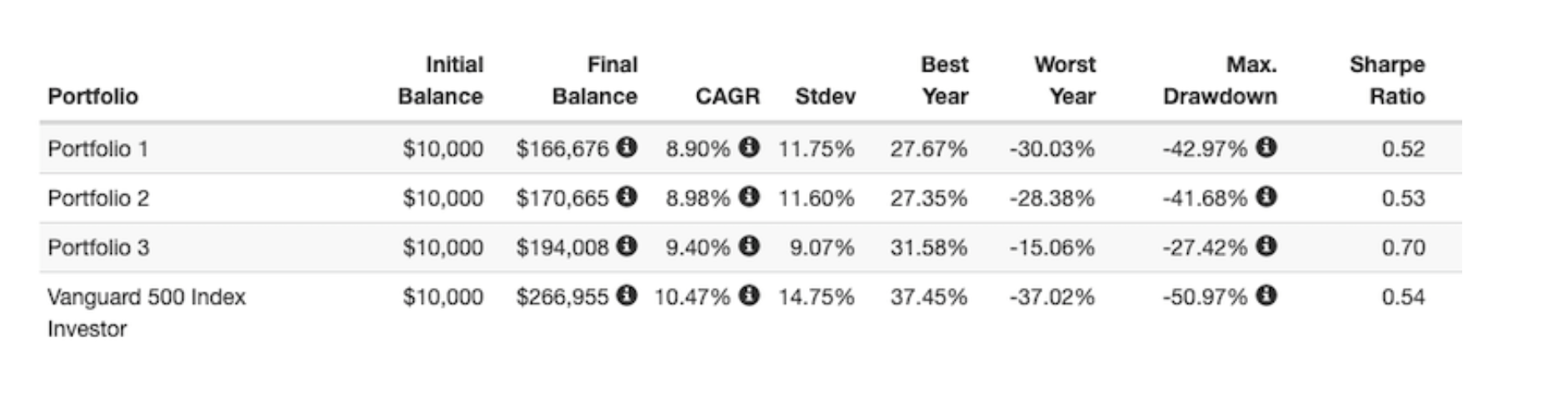Show info for Portfolio 2 CAGR 8.98%
This screenshot has height=418, width=1558.
click(x=750, y=197)
